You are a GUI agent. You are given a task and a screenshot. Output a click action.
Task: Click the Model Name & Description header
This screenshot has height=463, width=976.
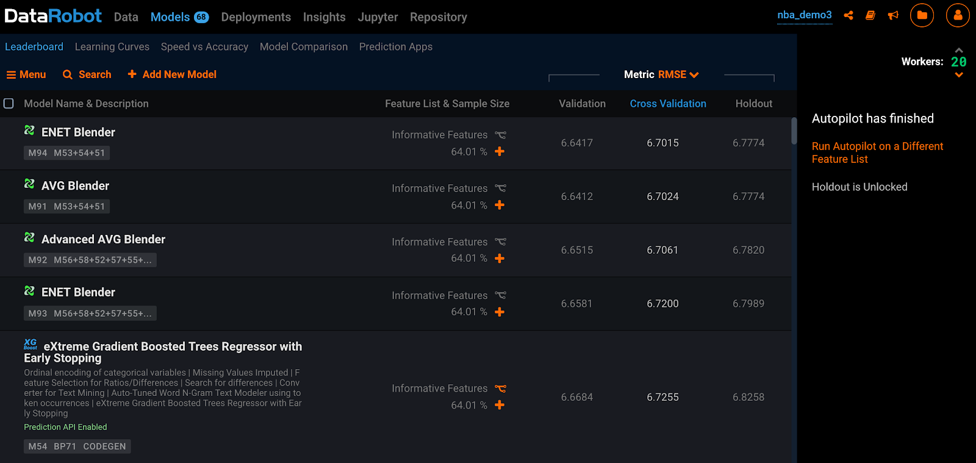pyautogui.click(x=86, y=104)
